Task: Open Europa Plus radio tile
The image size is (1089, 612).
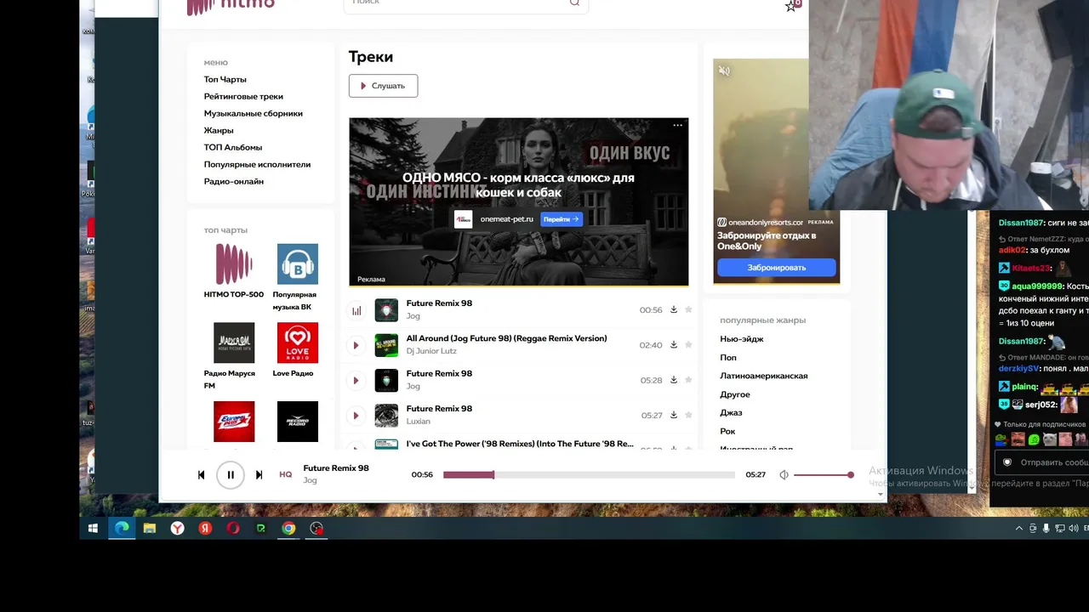Action: point(234,422)
